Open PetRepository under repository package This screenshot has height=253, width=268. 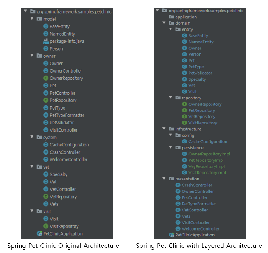pyautogui.click(x=202, y=110)
